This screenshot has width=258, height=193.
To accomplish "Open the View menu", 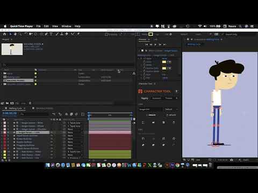I will tap(55, 26).
